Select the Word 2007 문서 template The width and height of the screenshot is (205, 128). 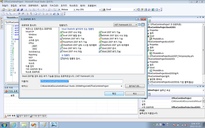click(x=107, y=48)
